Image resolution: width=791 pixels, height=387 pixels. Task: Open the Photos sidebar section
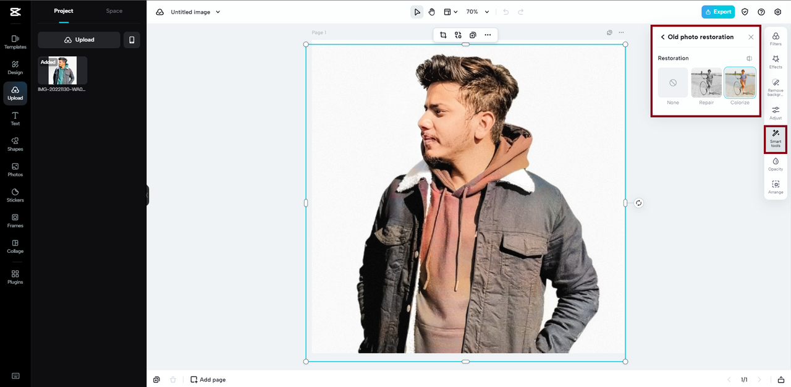tap(15, 169)
